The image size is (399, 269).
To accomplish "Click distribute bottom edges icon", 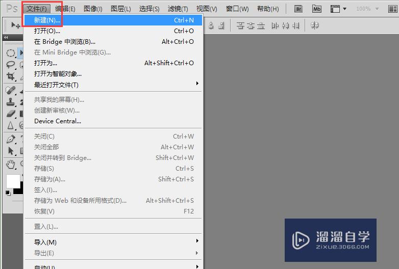I will (261, 25).
